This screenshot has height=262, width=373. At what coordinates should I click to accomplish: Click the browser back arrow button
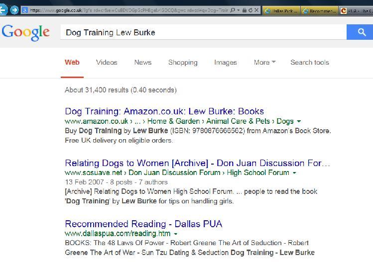[x=3, y=10]
